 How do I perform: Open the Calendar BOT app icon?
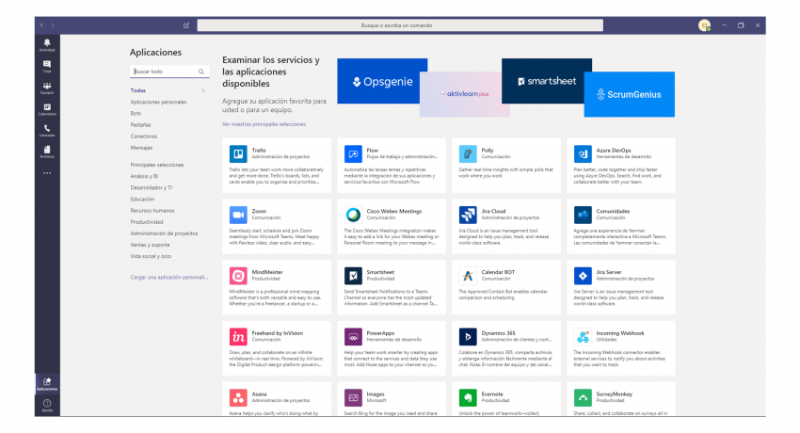468,276
